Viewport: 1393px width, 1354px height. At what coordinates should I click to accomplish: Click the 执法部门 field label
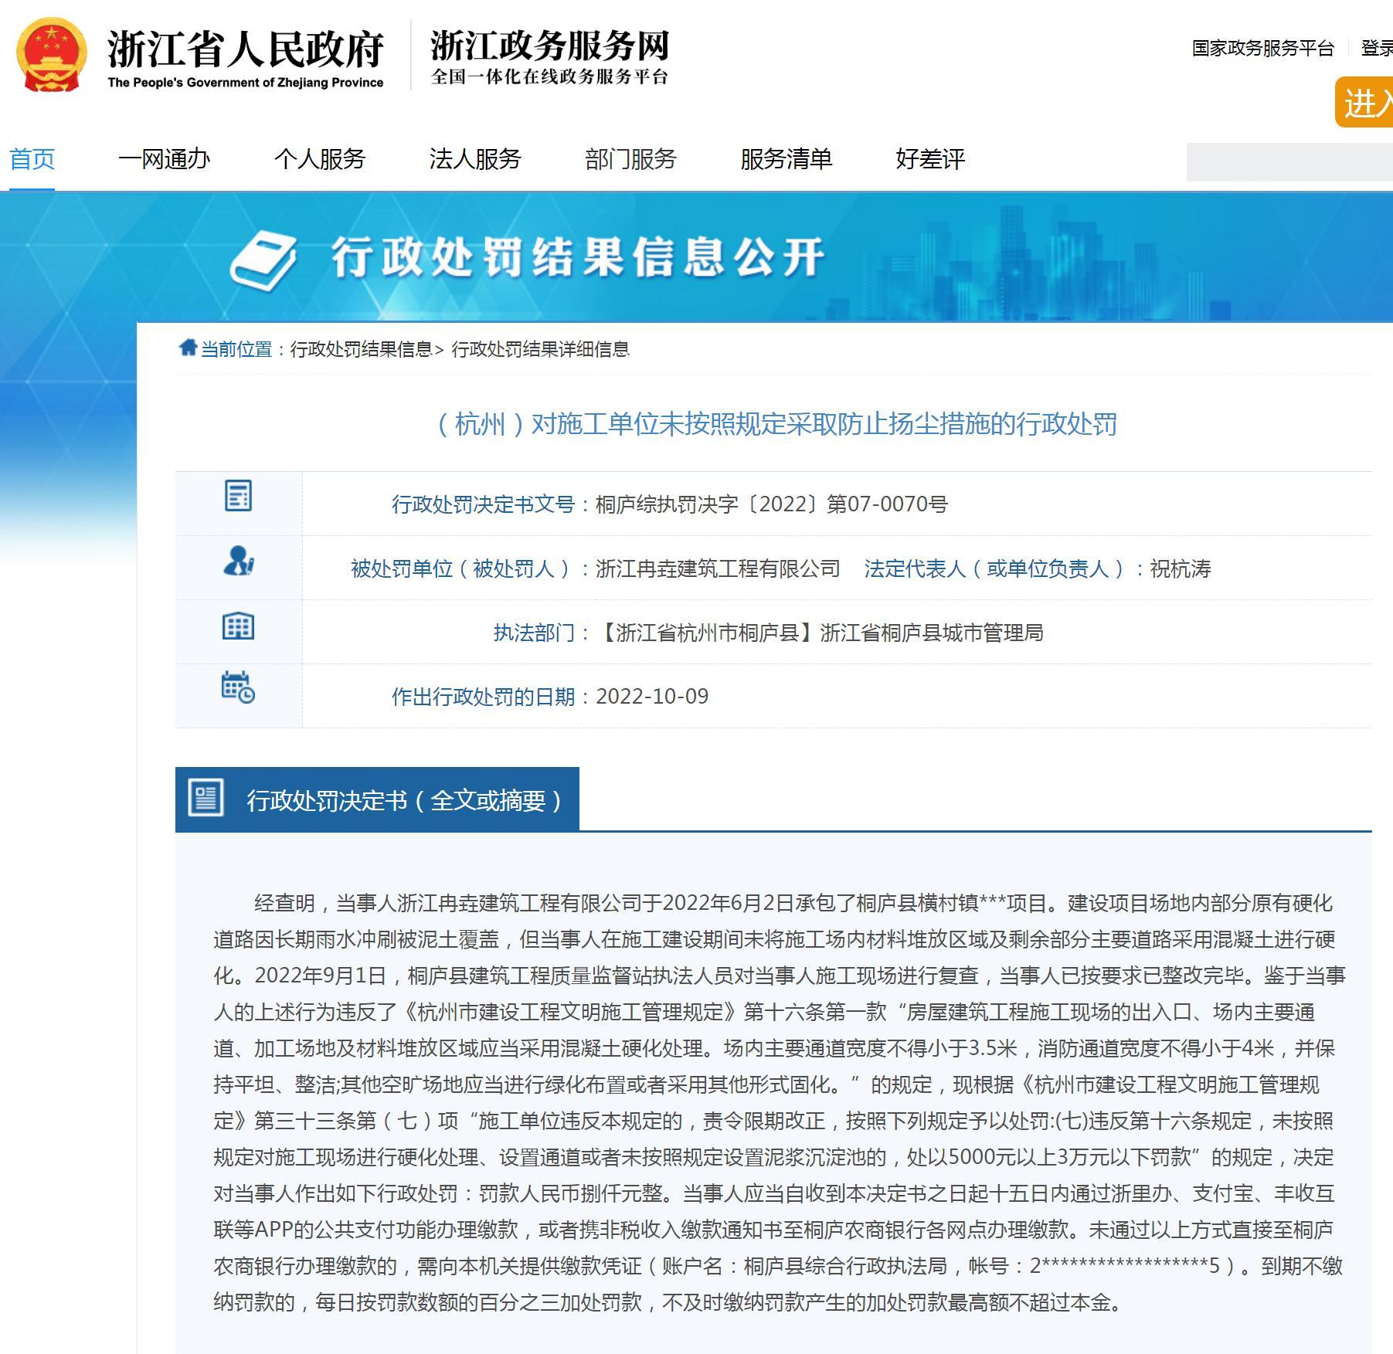[x=534, y=633]
